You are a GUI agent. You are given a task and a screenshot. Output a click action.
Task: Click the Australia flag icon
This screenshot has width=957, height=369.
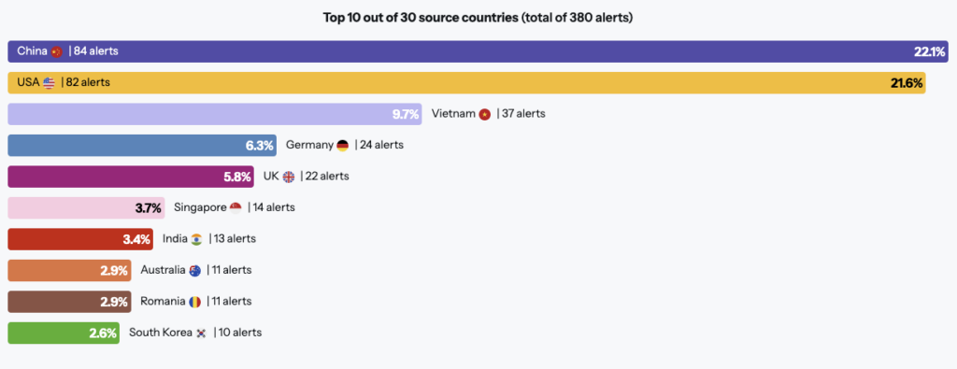pyautogui.click(x=194, y=271)
